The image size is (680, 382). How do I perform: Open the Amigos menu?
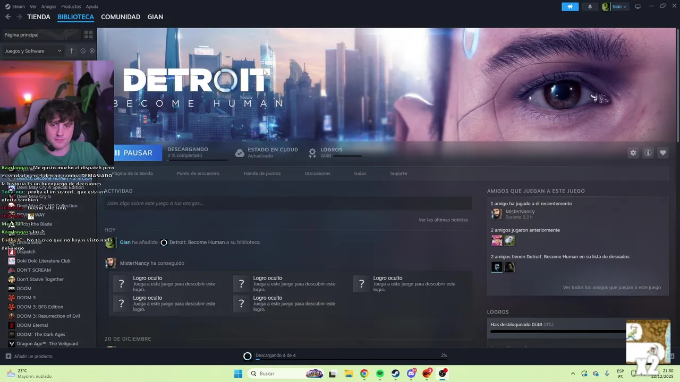pos(49,6)
